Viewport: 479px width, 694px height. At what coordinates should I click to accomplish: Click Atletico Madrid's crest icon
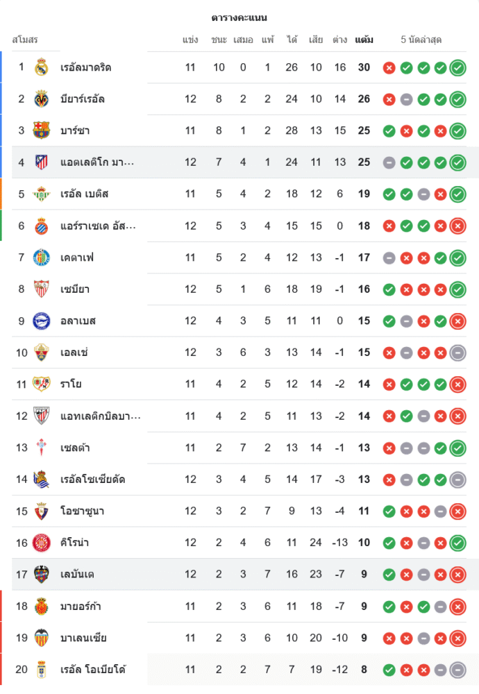click(x=42, y=162)
